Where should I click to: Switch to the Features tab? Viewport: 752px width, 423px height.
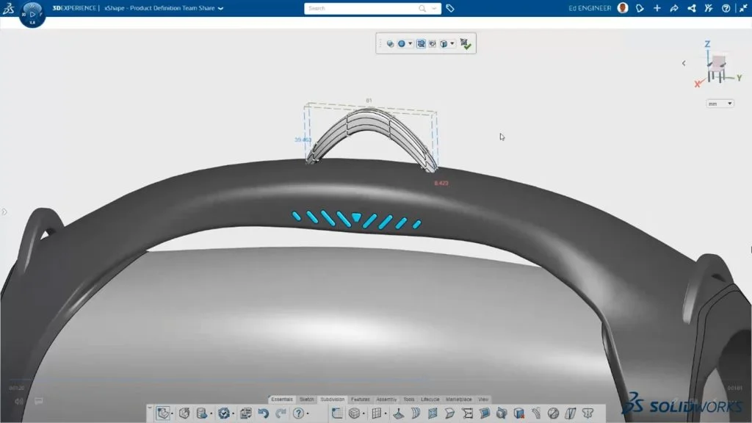(x=360, y=399)
